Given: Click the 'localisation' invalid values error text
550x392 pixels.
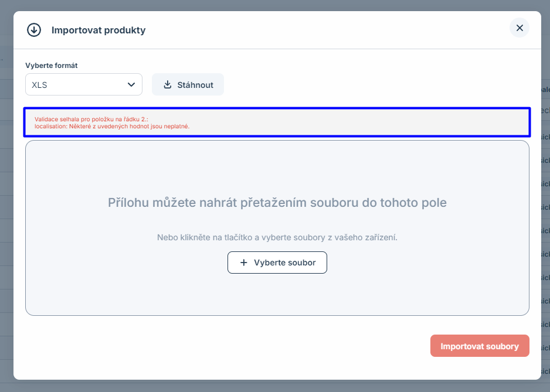Looking at the screenshot, I should coord(111,126).
